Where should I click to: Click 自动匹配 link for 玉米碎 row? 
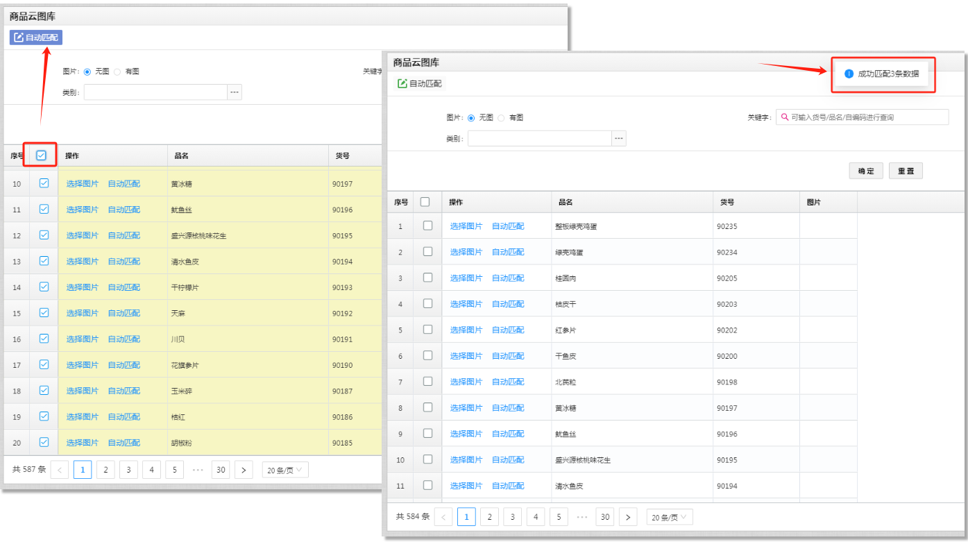click(124, 391)
